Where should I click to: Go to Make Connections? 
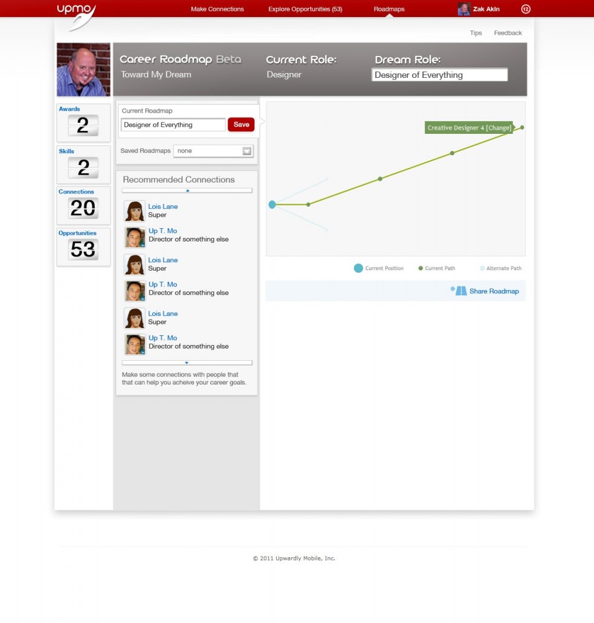click(x=217, y=9)
